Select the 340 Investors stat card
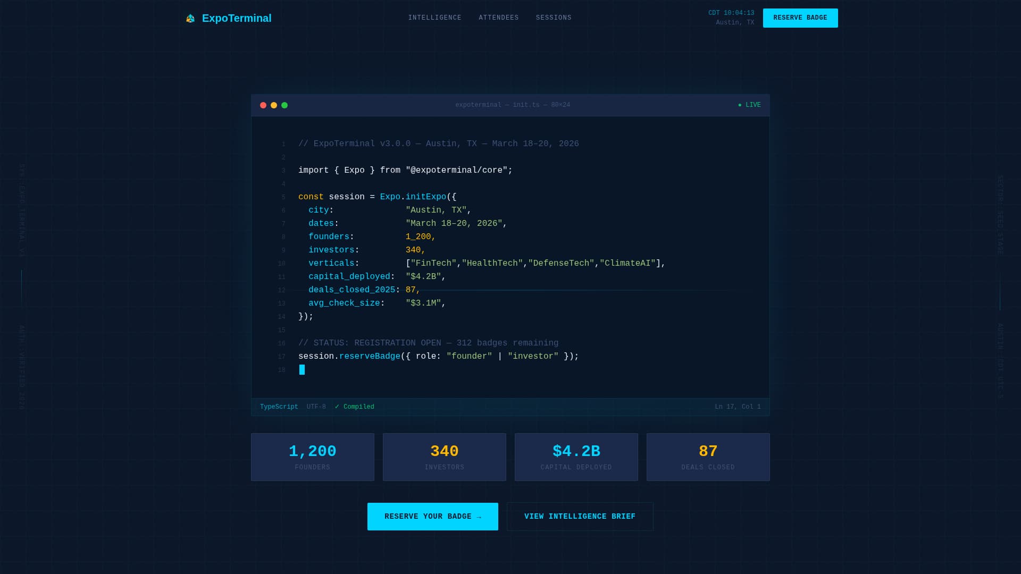Screen dimensions: 1021x574 click(445, 457)
